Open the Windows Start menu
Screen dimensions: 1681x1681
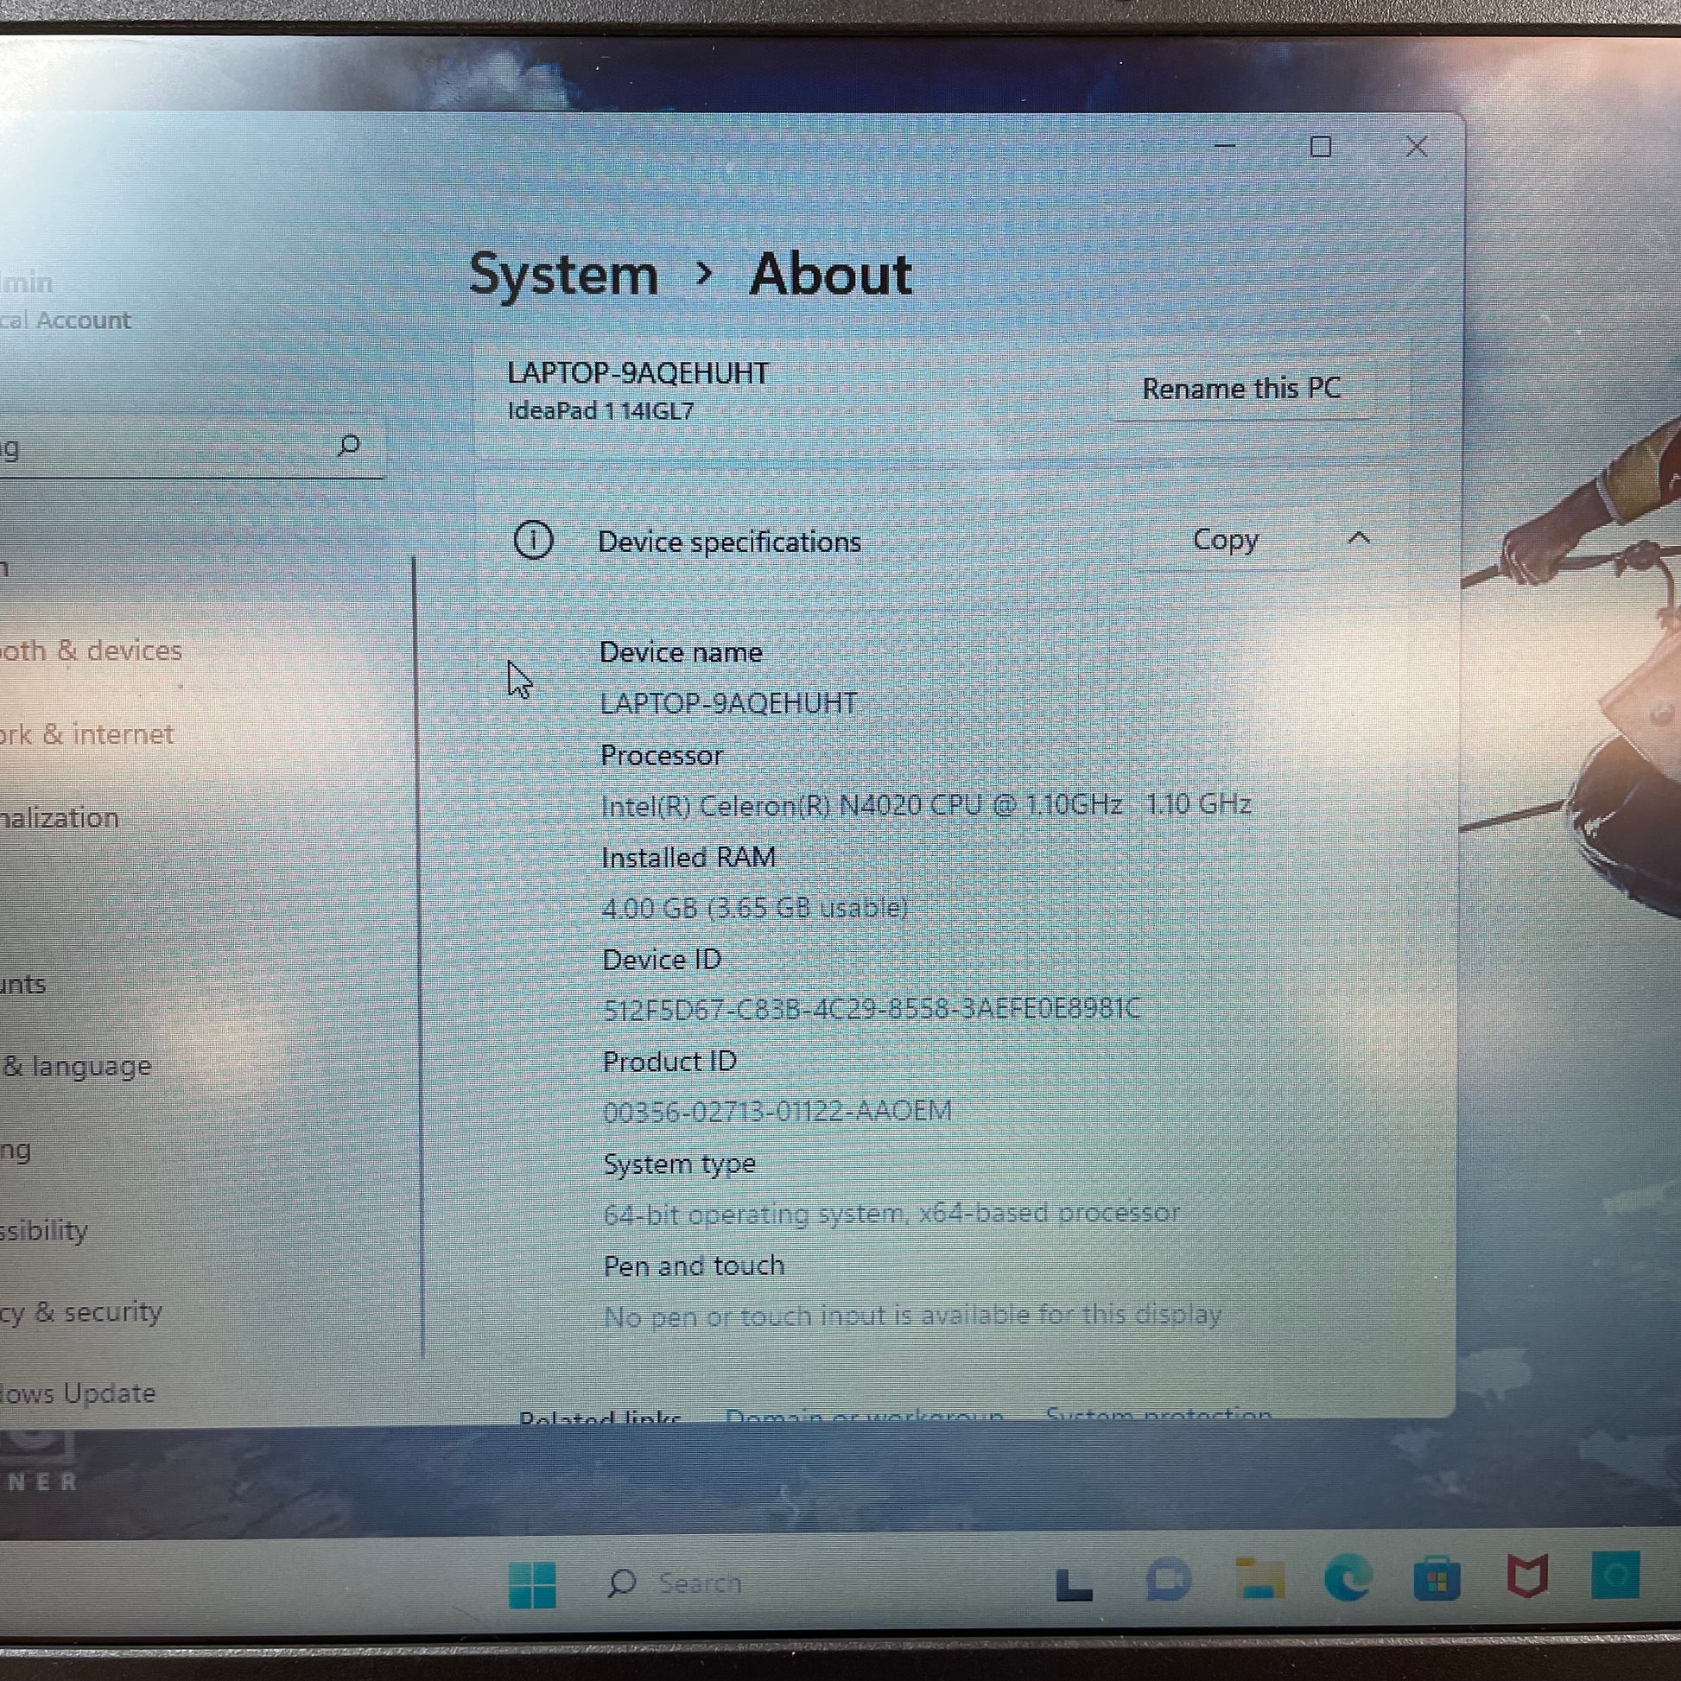531,1584
